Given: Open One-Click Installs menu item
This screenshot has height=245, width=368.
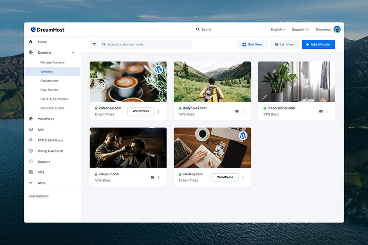Looking at the screenshot, I should pos(52,108).
